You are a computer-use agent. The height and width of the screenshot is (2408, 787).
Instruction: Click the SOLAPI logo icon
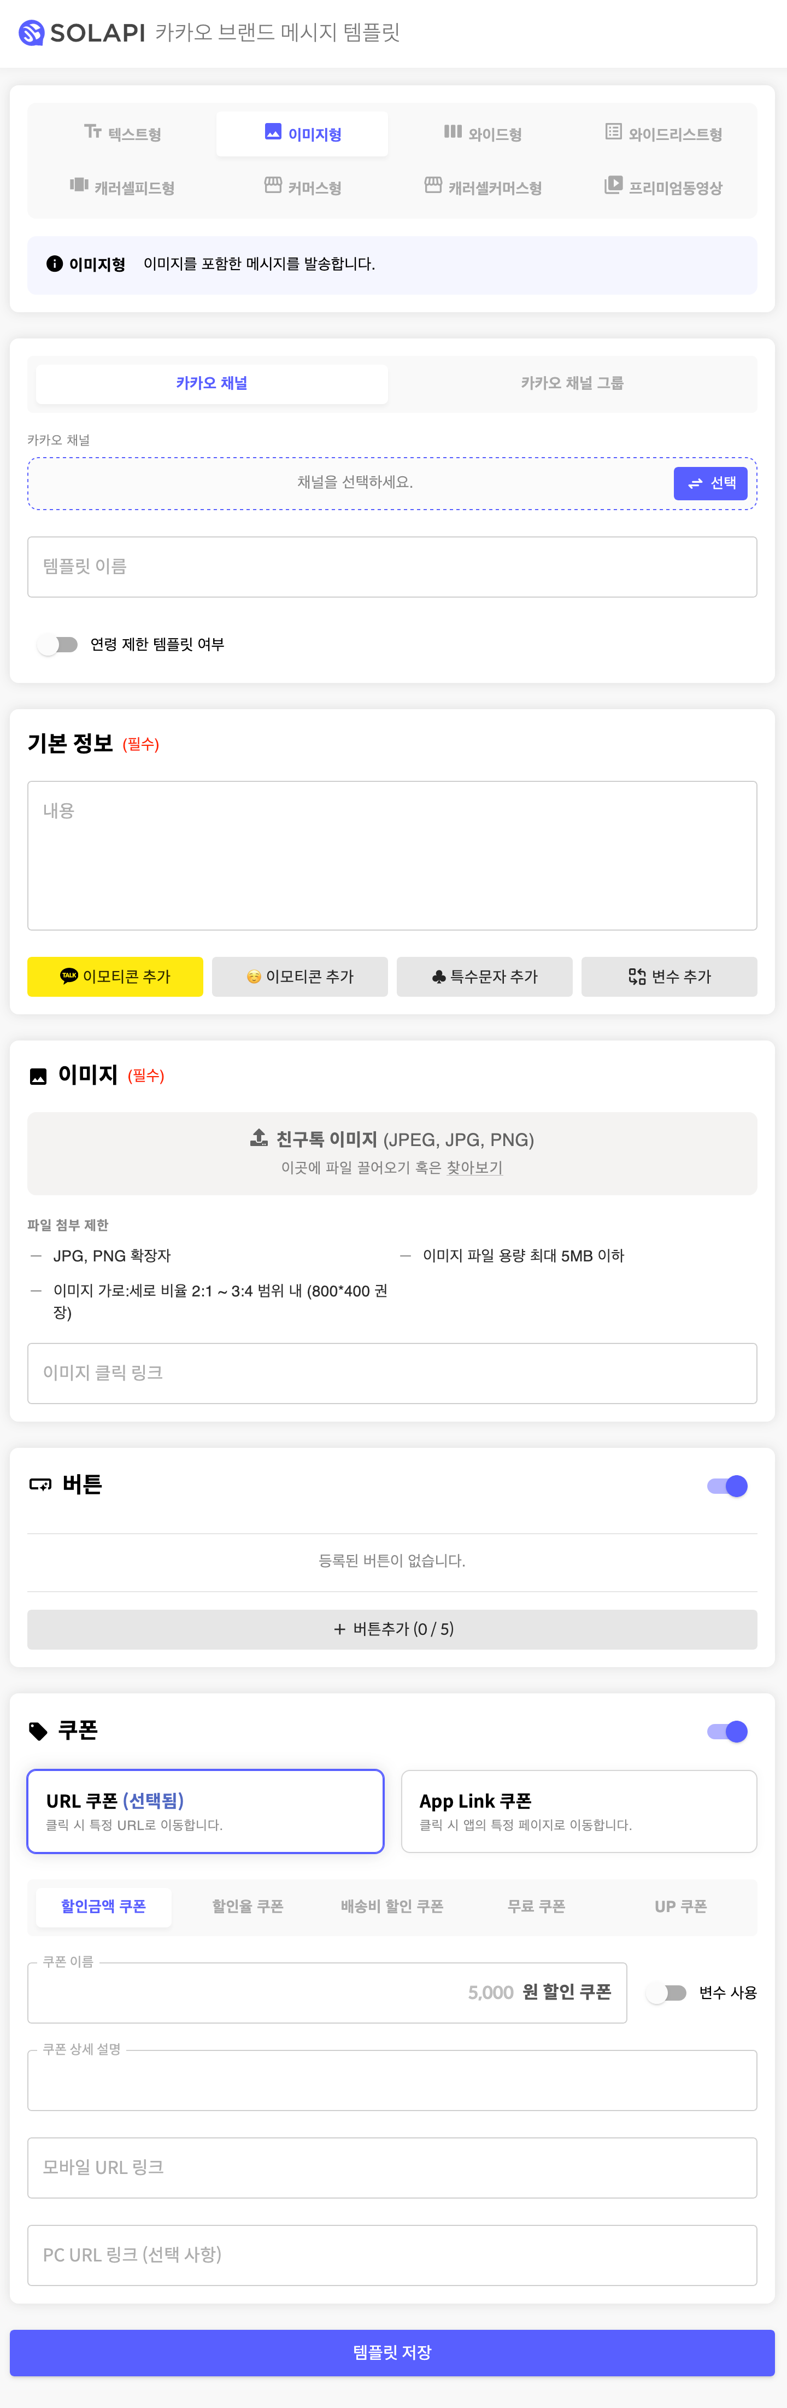32,33
